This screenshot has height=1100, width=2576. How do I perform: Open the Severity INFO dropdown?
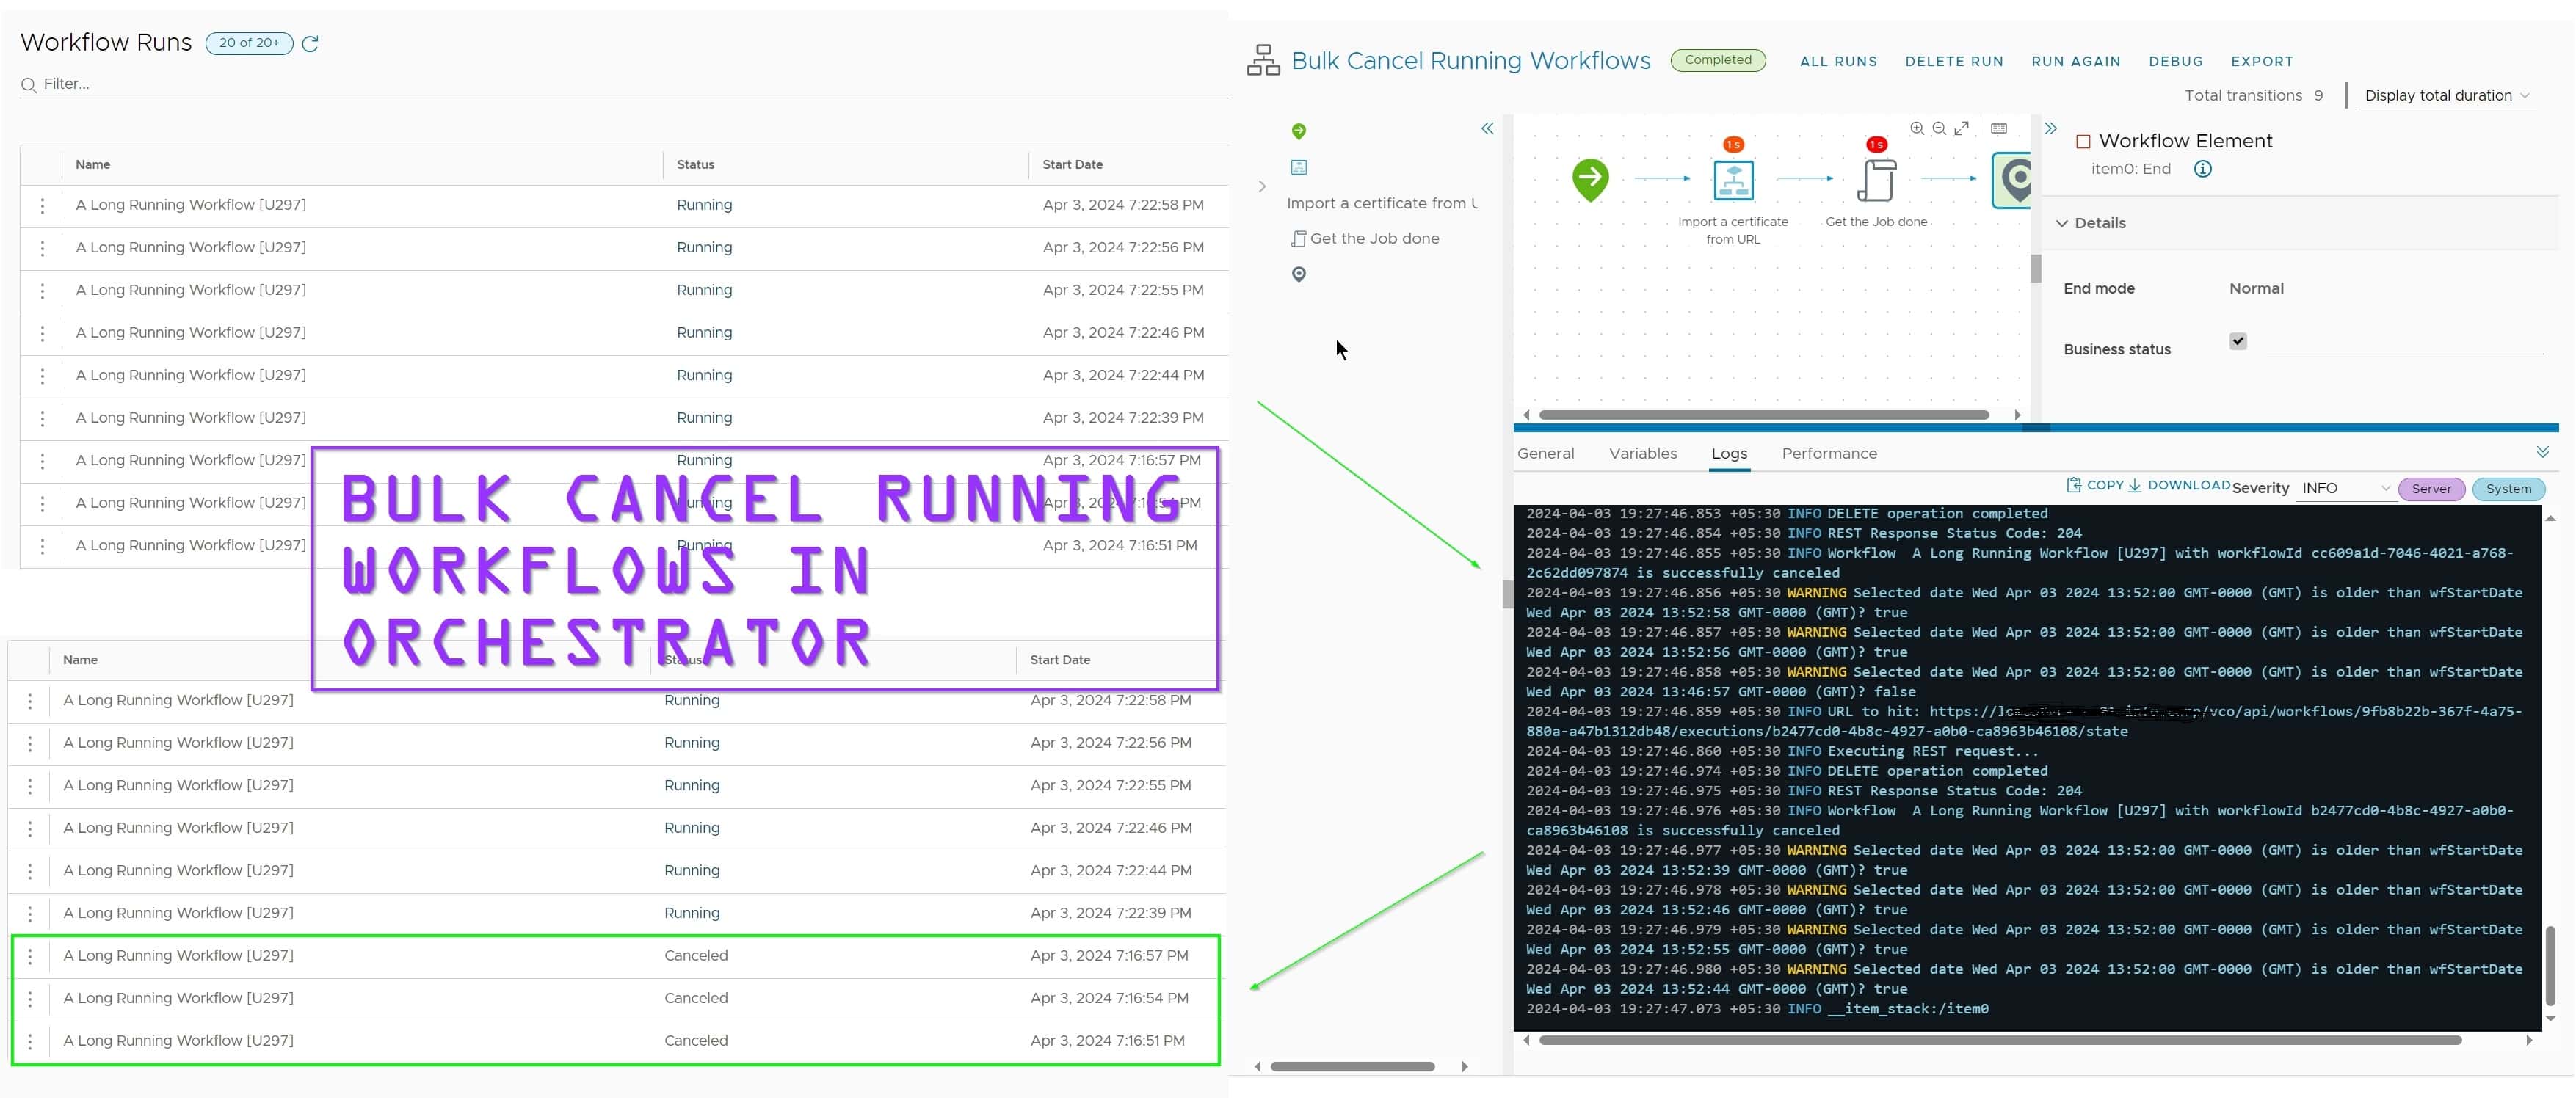[x=2345, y=489]
